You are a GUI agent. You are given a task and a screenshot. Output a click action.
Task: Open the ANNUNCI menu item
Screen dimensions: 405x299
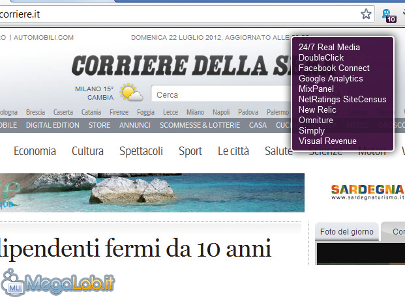[x=135, y=125]
